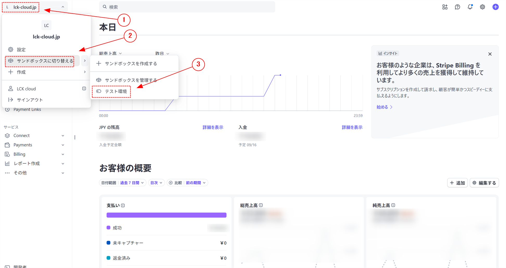Click the サンドボックスを管理する box icon
The image size is (506, 268).
click(99, 80)
